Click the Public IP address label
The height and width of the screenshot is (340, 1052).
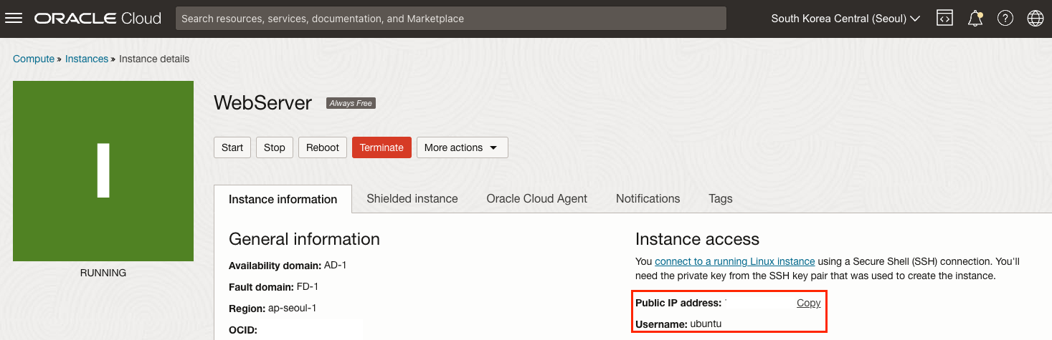(678, 303)
